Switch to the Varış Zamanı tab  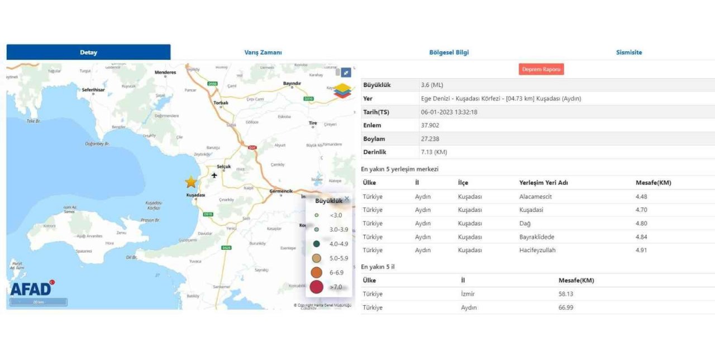tap(263, 52)
